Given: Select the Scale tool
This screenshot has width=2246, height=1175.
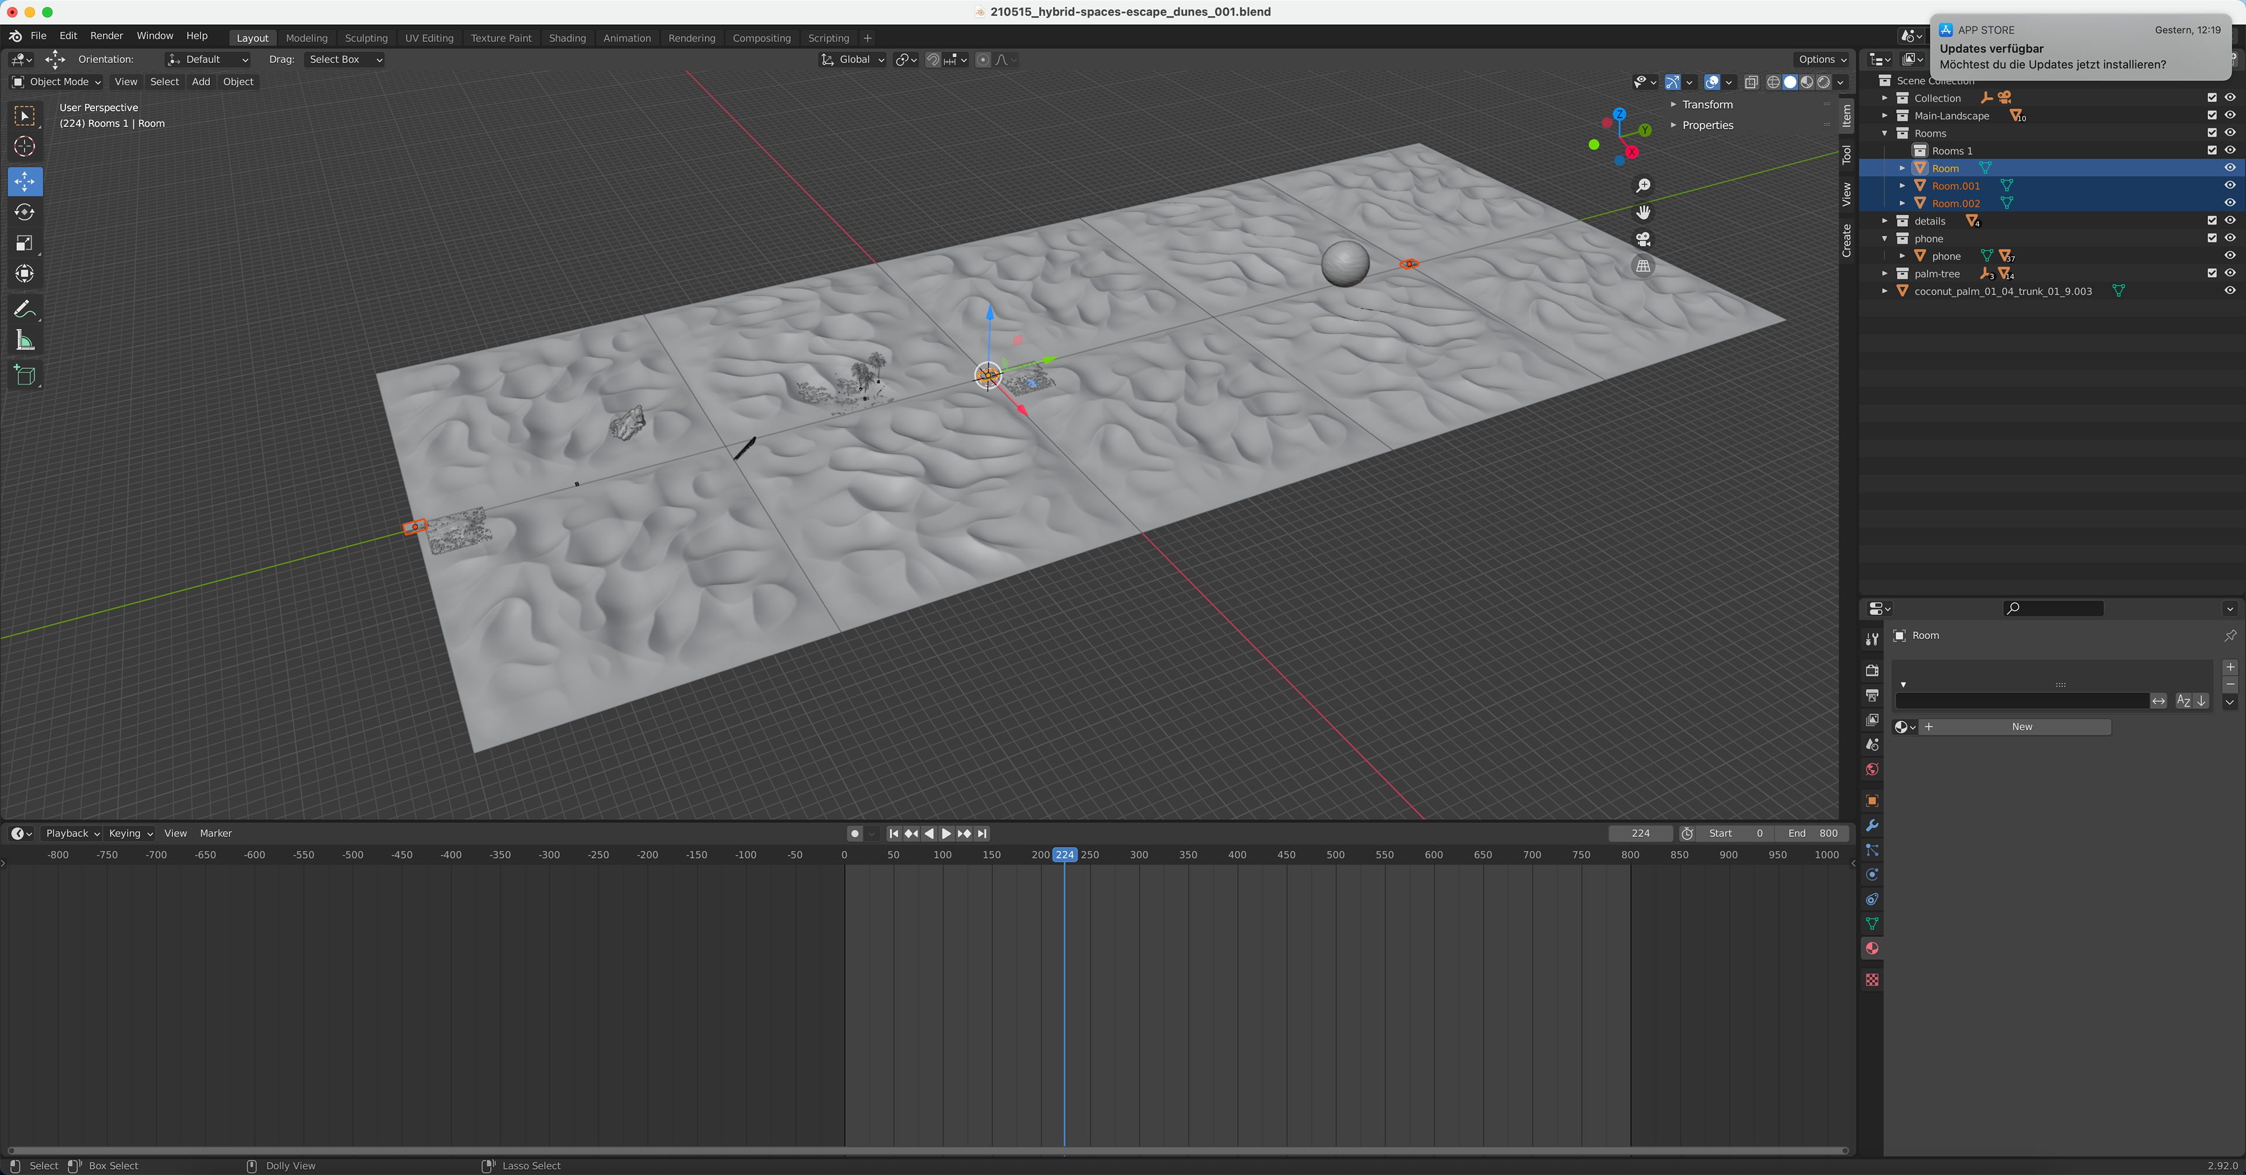Looking at the screenshot, I should pyautogui.click(x=25, y=243).
